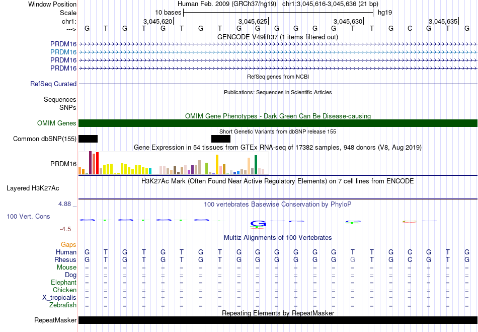478x332 pixels.
Task: Click the ---> strand direction arrow label
Action: (71, 29)
